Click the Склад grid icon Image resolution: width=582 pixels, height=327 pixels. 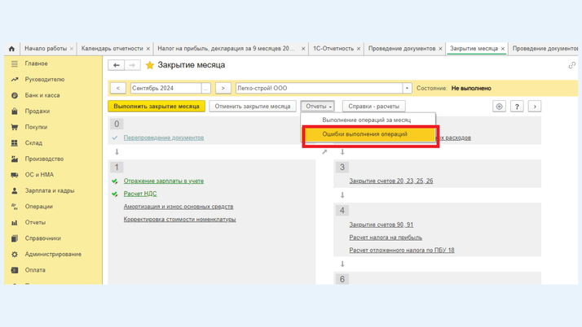click(15, 143)
